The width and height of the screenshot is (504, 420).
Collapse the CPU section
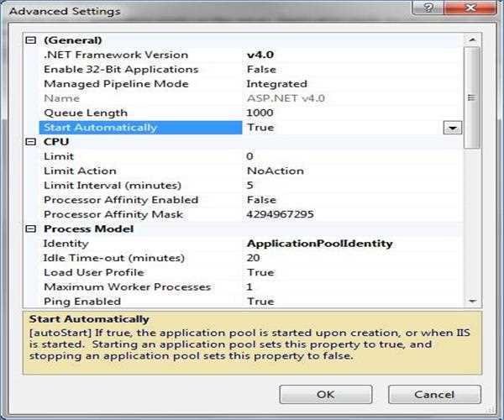pos(32,142)
